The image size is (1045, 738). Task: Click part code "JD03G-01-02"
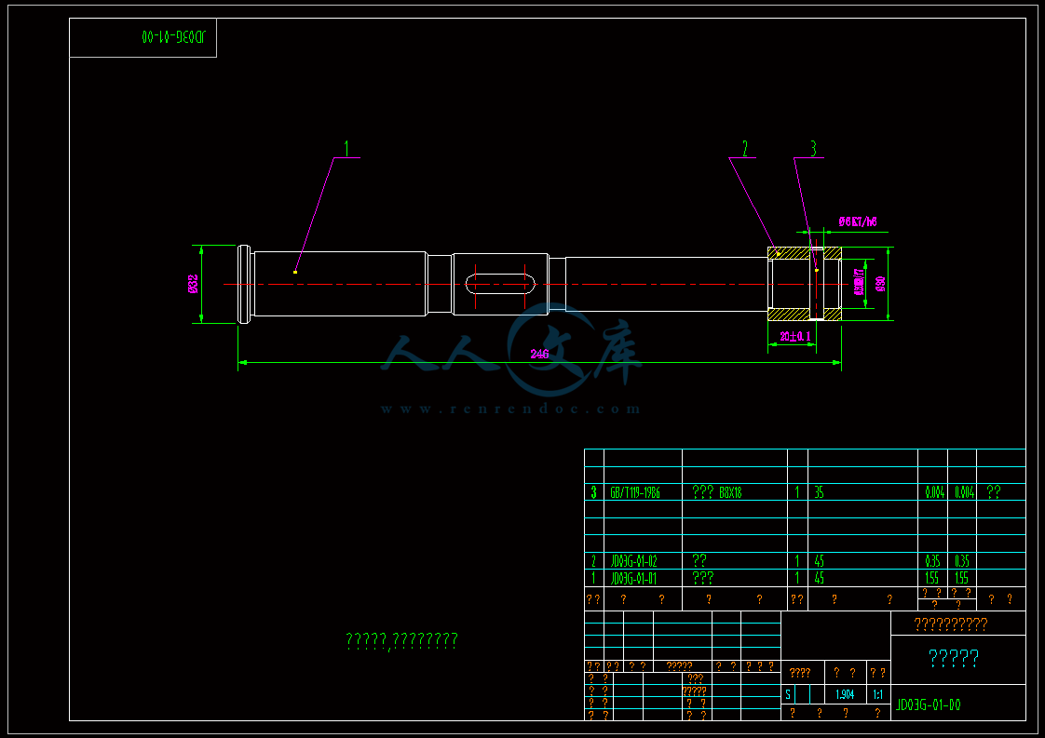click(633, 561)
